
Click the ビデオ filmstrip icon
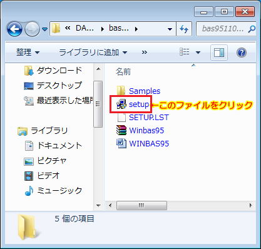(29, 176)
